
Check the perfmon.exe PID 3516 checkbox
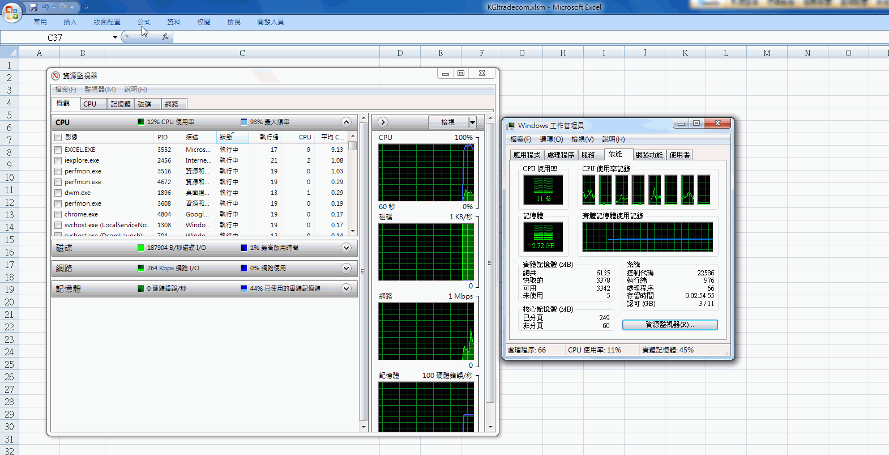pyautogui.click(x=58, y=171)
